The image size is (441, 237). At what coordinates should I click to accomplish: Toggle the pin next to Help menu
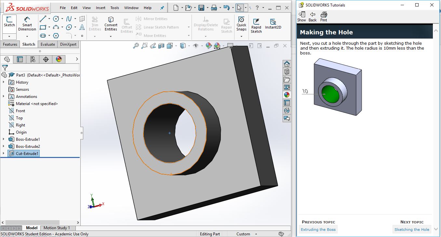coord(162,8)
